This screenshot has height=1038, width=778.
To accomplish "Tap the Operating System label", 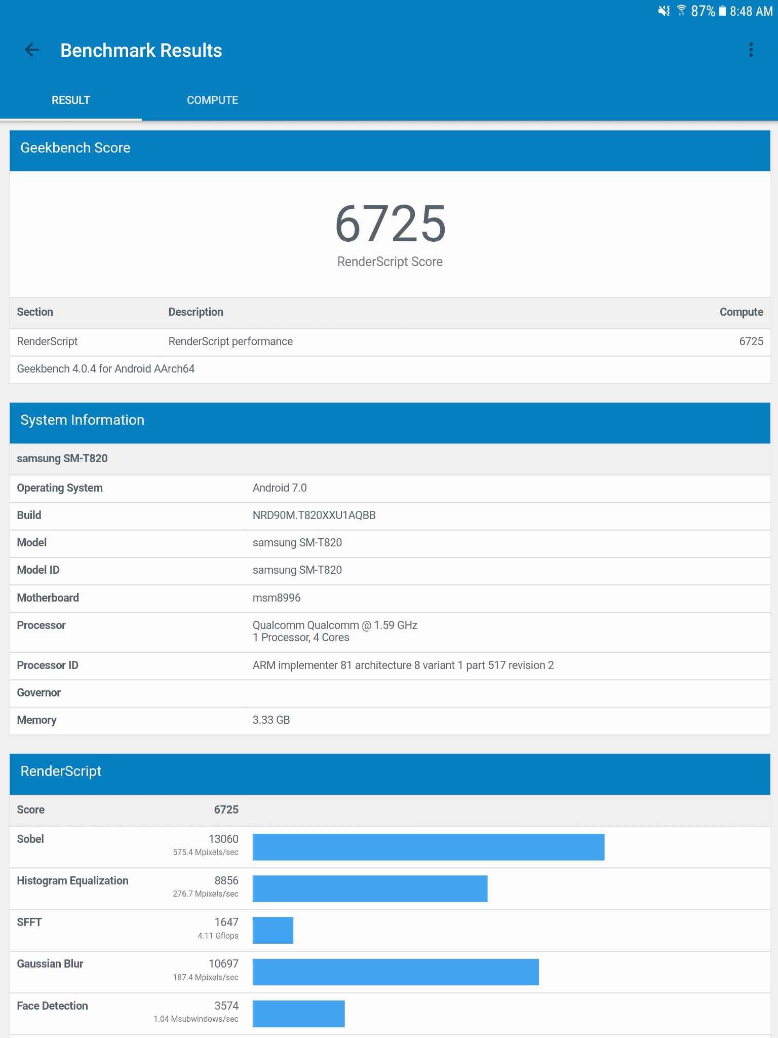I will 60,488.
